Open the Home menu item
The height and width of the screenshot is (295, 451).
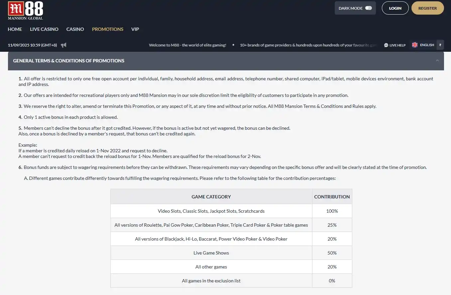15,29
